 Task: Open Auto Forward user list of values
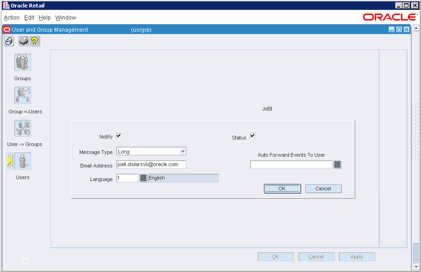pyautogui.click(x=337, y=165)
